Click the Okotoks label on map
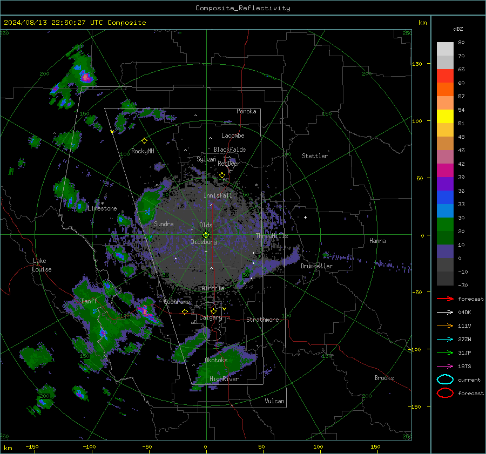This screenshot has height=454, width=486. [x=216, y=360]
